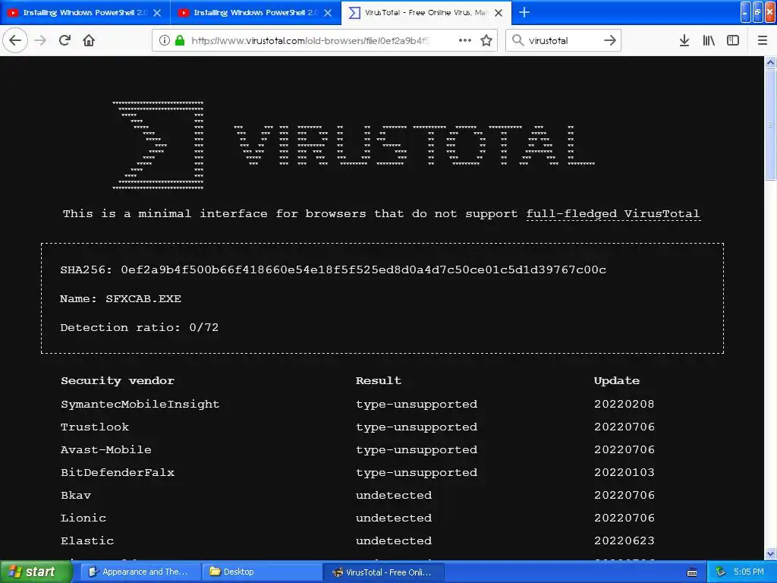Click the vertical scrollbar thumb
This screenshot has height=583, width=777.
pos(771,125)
